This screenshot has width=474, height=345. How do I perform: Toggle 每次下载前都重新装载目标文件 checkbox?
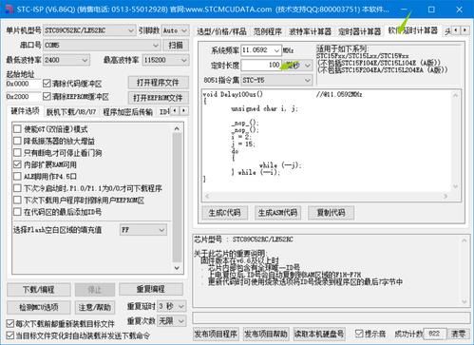(10, 323)
